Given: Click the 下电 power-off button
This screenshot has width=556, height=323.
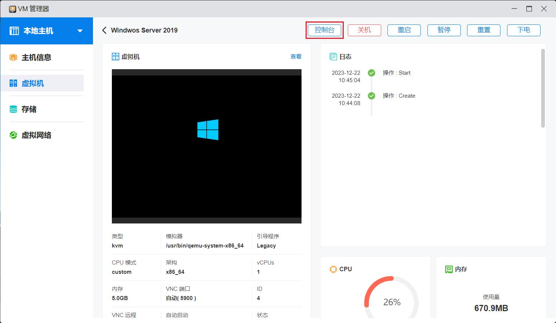Looking at the screenshot, I should click(x=524, y=30).
